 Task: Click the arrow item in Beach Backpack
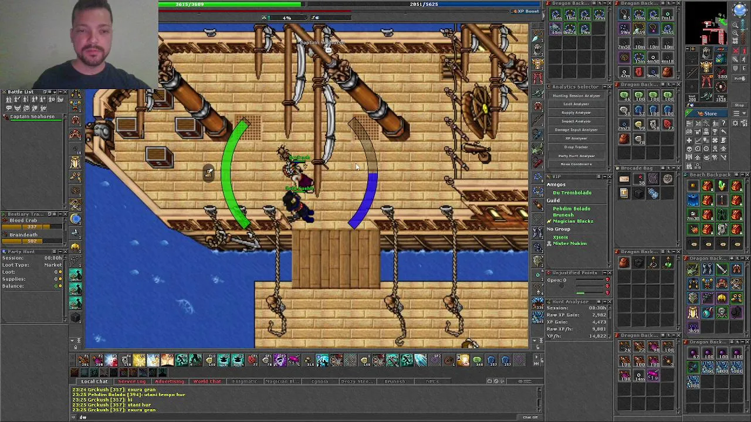click(722, 200)
